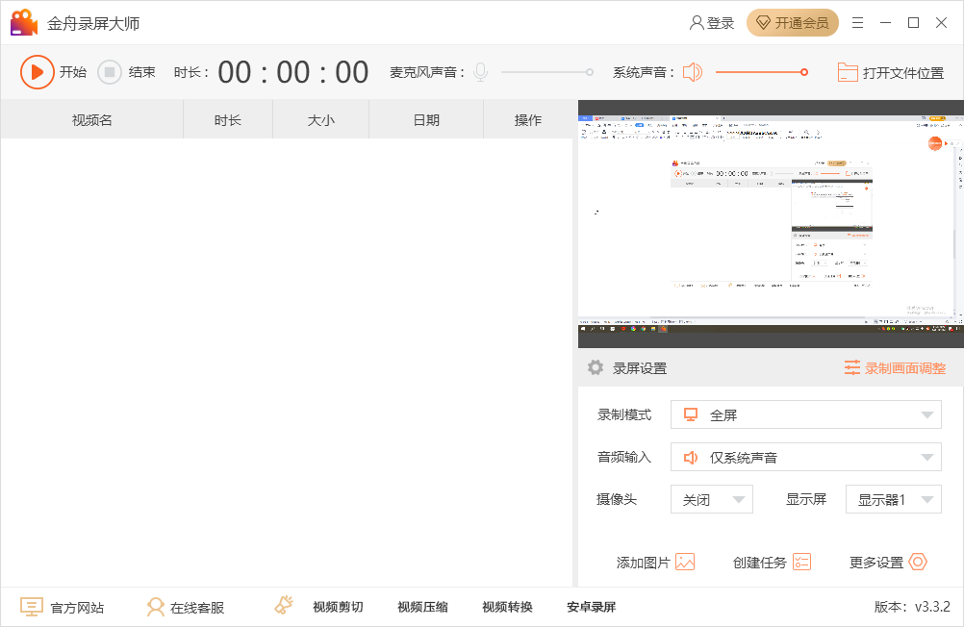Click the 更多设置 text label
This screenshot has width=964, height=627.
[876, 563]
